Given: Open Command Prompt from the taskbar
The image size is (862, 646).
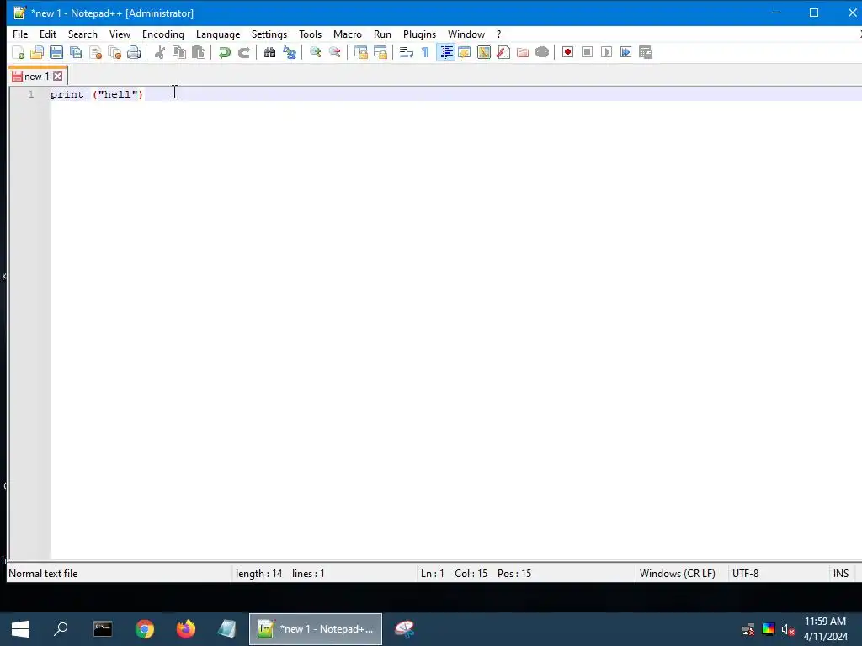Looking at the screenshot, I should [103, 629].
